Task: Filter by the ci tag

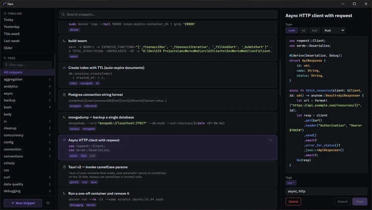Action: (x=27, y=121)
